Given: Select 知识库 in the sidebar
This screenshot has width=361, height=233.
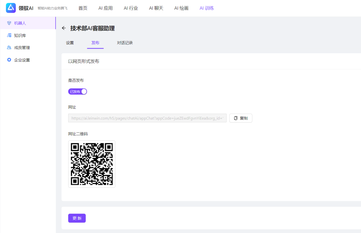Looking at the screenshot, I should [x=28, y=35].
